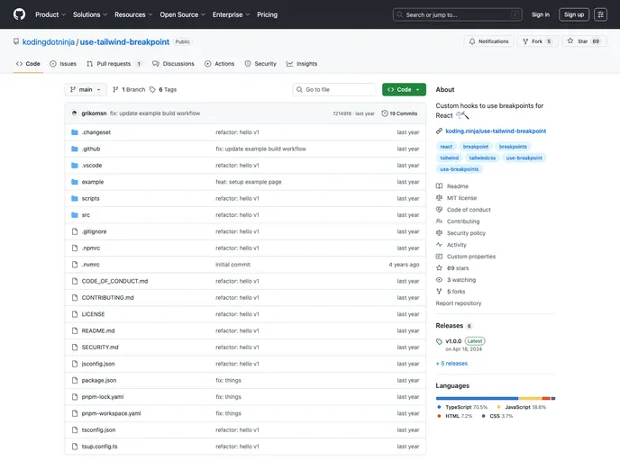Click the Activity pulse icon
The height and width of the screenshot is (461, 620).
(439, 245)
